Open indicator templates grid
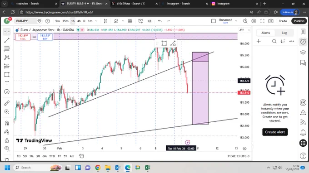The height and width of the screenshot is (173, 309). point(130,21)
